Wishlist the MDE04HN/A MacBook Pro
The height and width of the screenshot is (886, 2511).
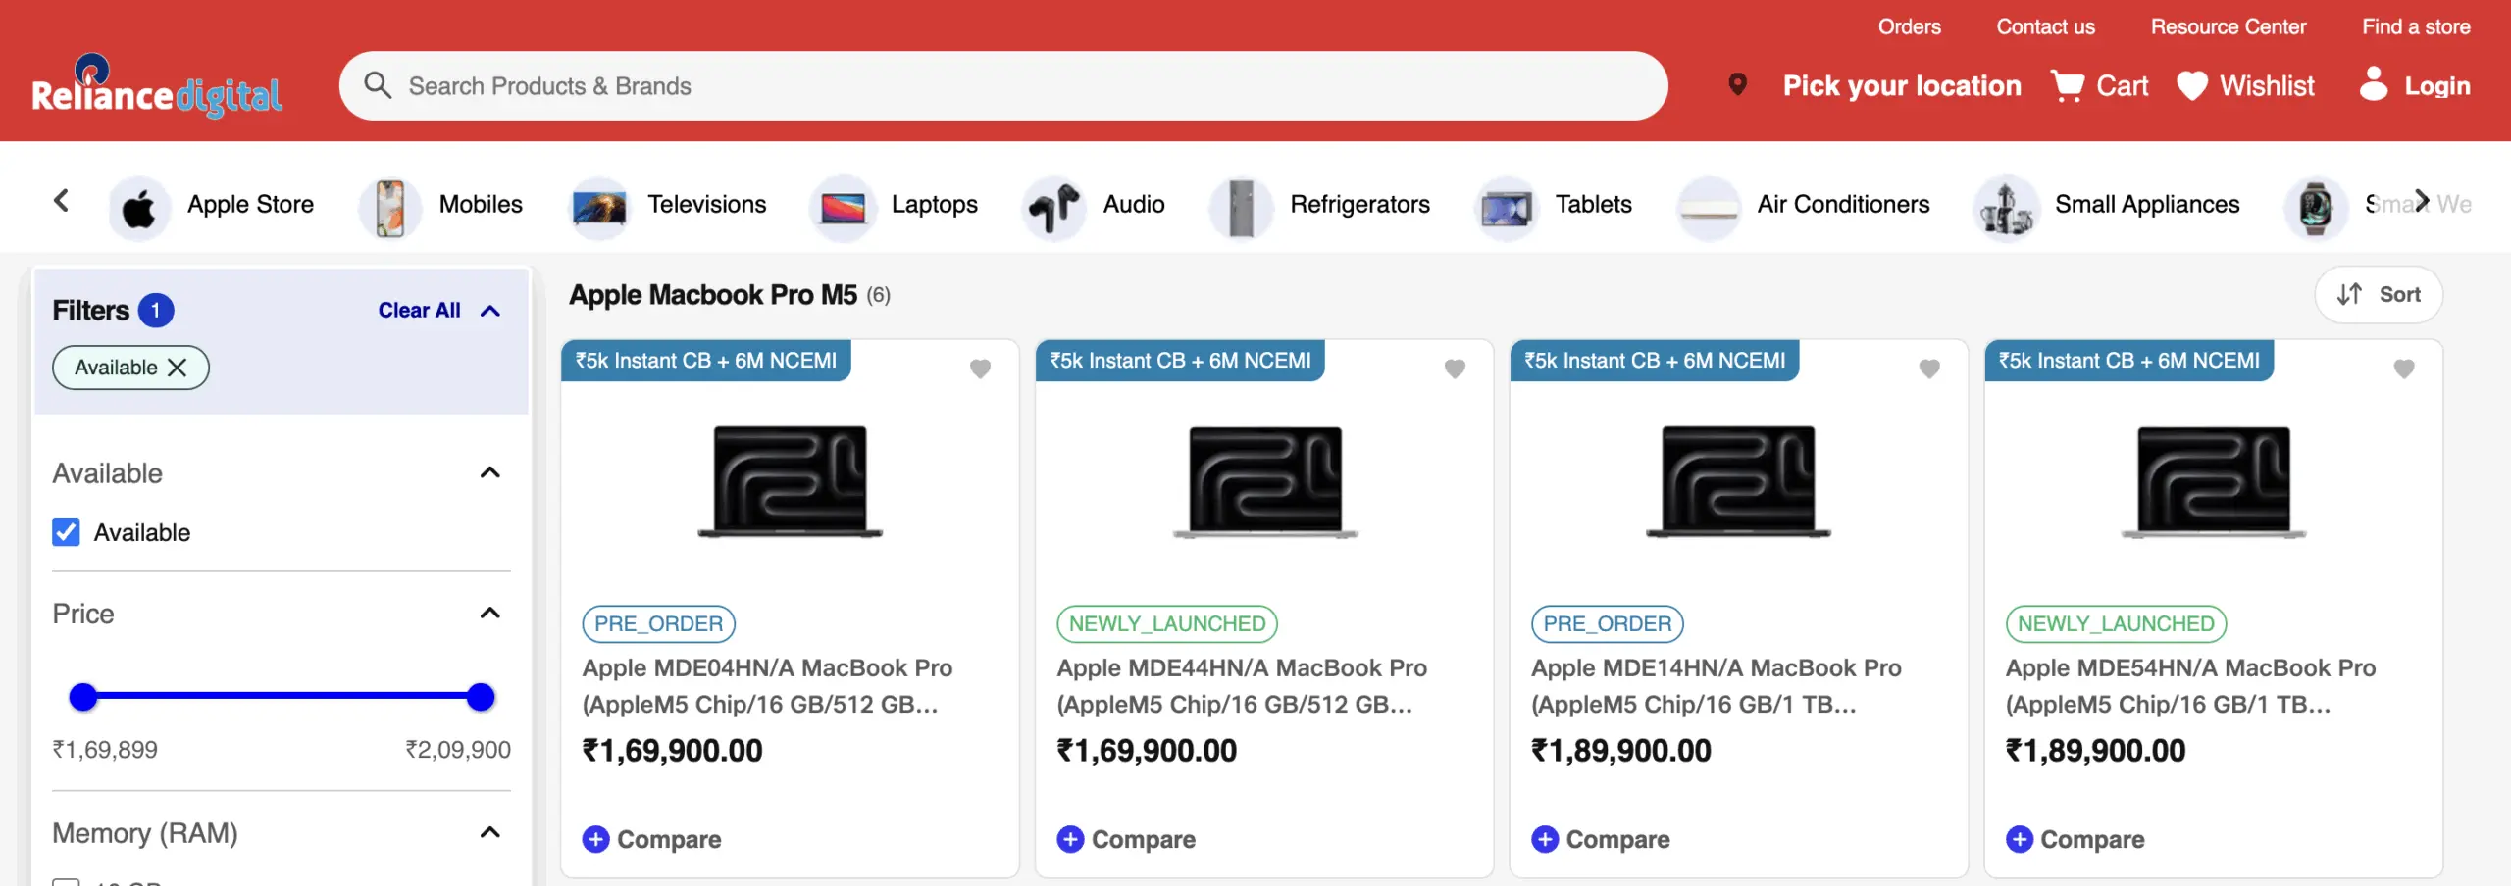click(x=980, y=369)
